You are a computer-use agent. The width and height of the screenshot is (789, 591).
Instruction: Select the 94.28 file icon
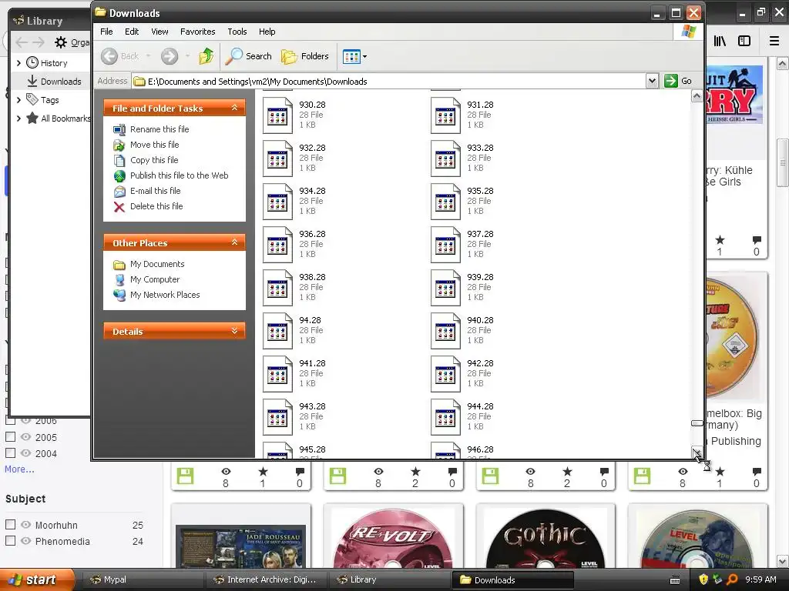pos(277,331)
